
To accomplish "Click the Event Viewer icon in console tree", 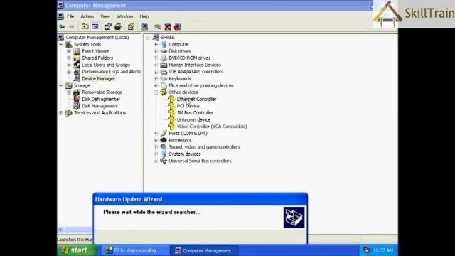I will coord(77,51).
